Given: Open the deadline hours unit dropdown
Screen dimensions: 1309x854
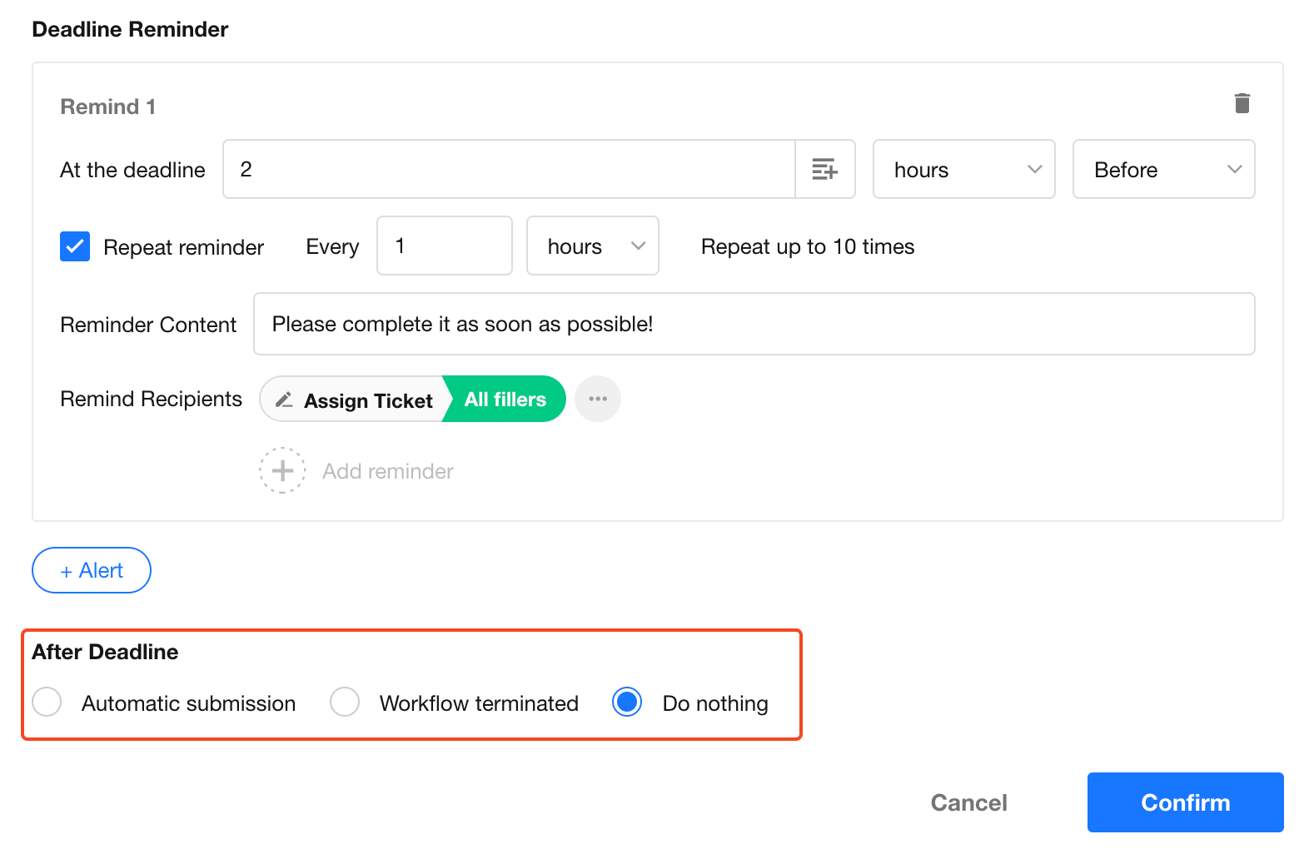Looking at the screenshot, I should tap(963, 170).
